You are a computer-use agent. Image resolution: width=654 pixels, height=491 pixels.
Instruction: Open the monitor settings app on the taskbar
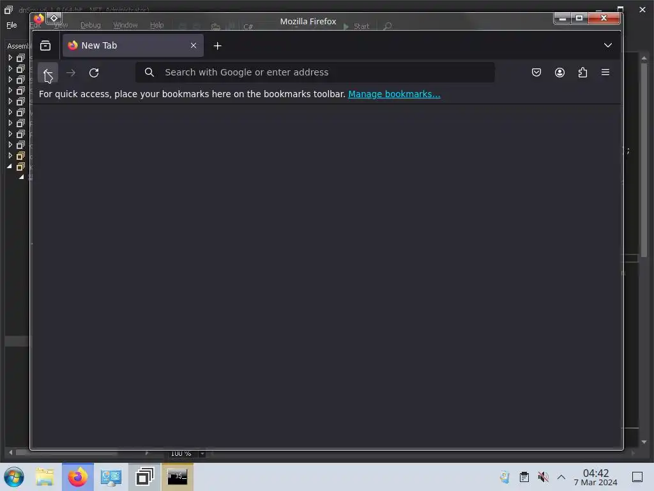coord(111,477)
